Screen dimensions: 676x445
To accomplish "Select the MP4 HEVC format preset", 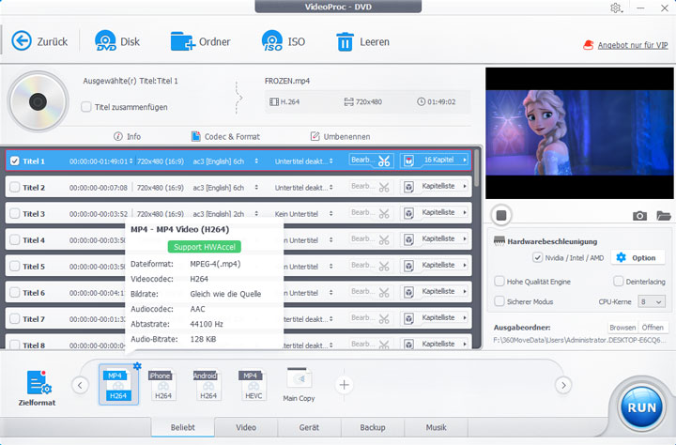I will [253, 385].
